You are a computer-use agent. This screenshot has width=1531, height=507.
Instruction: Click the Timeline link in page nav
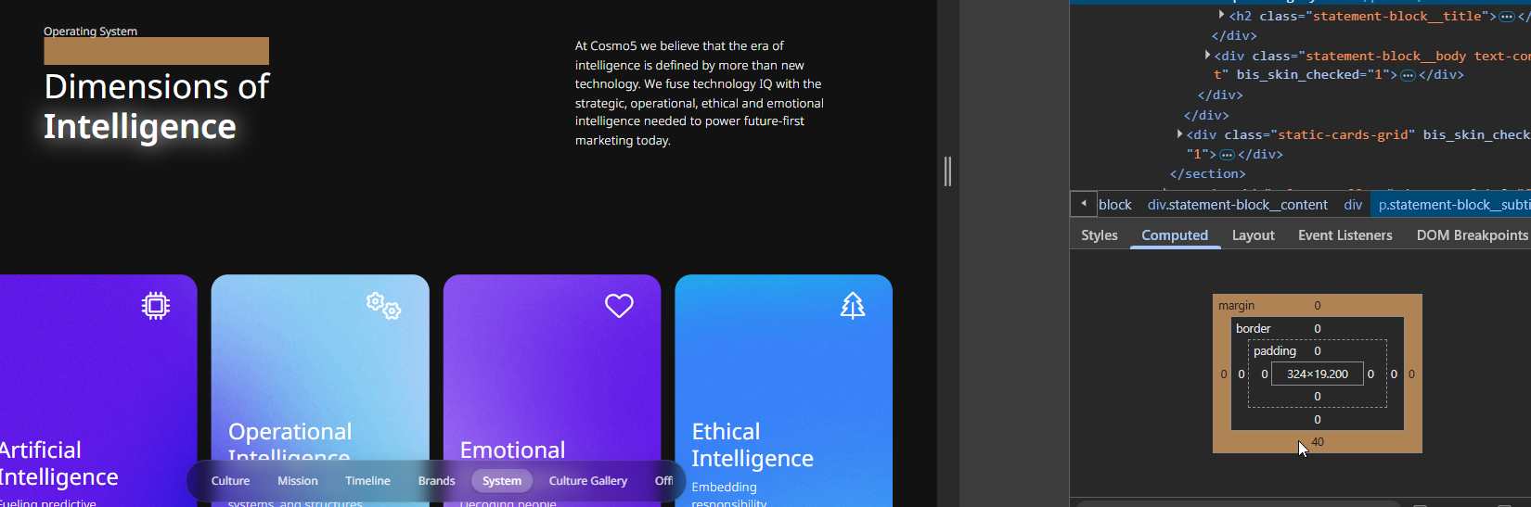tap(367, 481)
